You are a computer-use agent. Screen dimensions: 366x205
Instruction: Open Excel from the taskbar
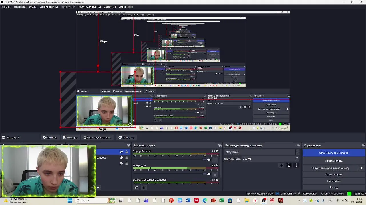[x=222, y=200]
